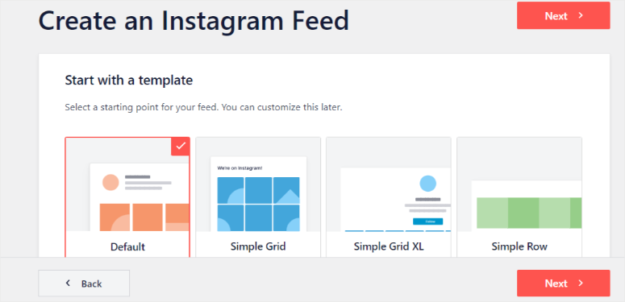Choose the Simple Grid template thumbnail
Screen dimensions: 625x302
(258, 184)
